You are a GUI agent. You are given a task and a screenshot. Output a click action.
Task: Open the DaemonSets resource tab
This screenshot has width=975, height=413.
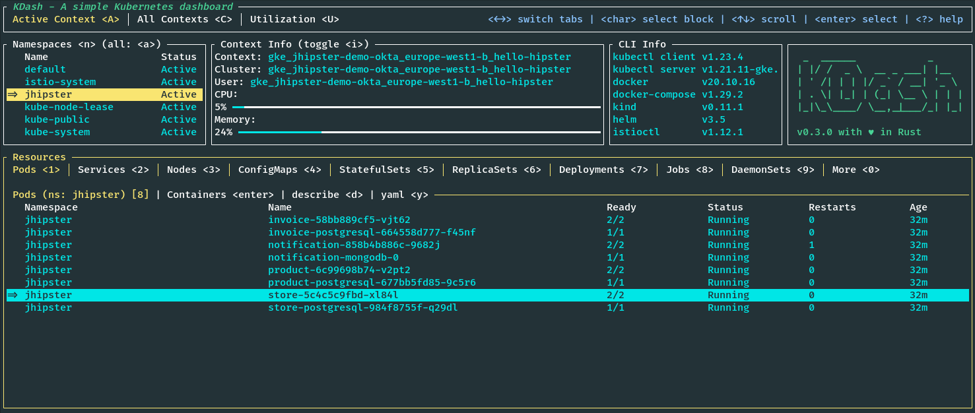point(772,170)
